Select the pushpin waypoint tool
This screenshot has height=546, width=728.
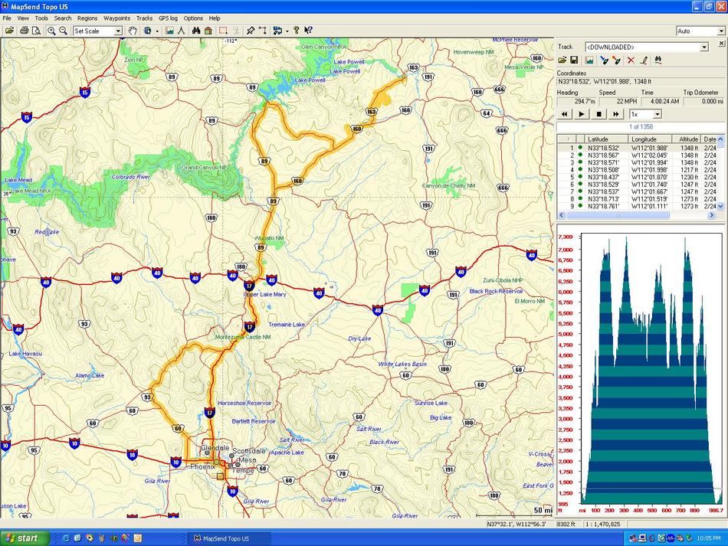251,31
